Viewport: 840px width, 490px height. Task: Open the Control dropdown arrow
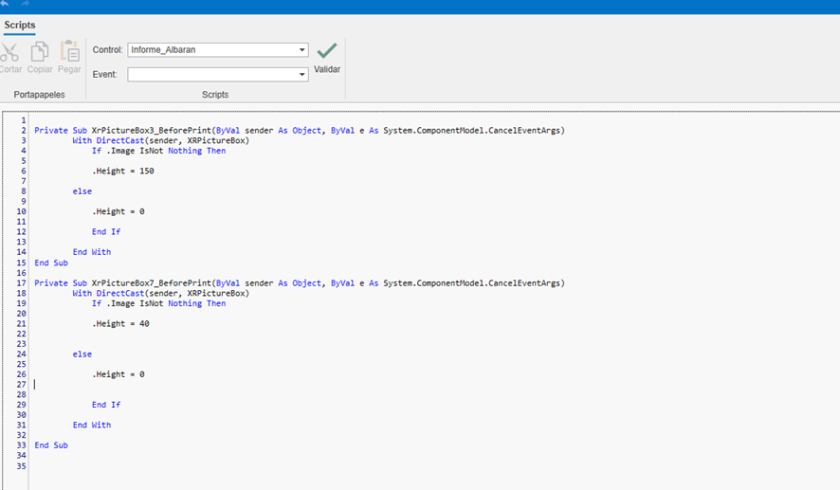(x=302, y=50)
